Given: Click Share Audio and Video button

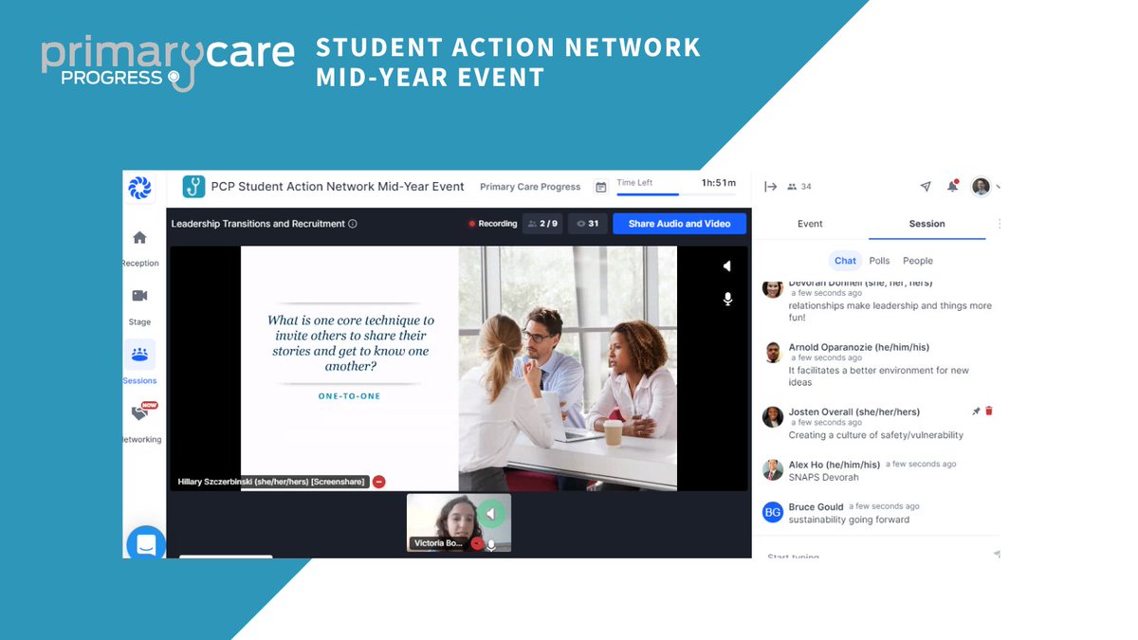Looking at the screenshot, I should point(679,224).
